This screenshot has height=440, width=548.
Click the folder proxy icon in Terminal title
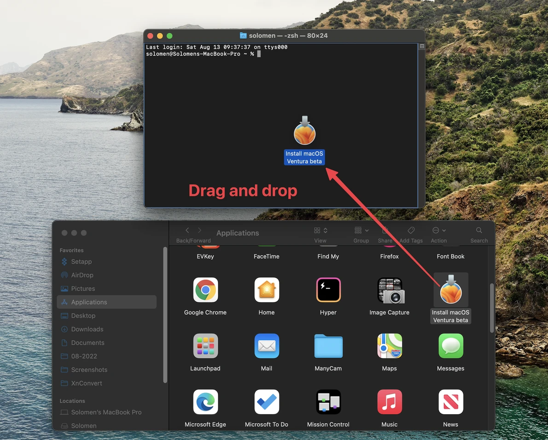(243, 36)
